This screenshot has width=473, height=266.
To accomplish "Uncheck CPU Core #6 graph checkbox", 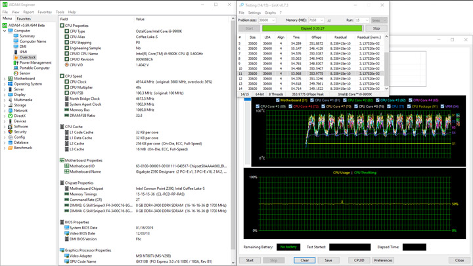I will (x=290, y=106).
